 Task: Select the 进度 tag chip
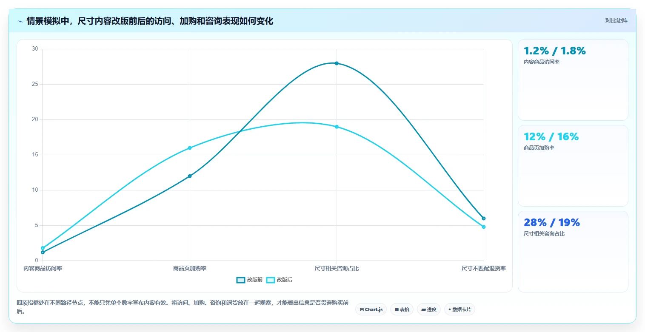tap(429, 309)
